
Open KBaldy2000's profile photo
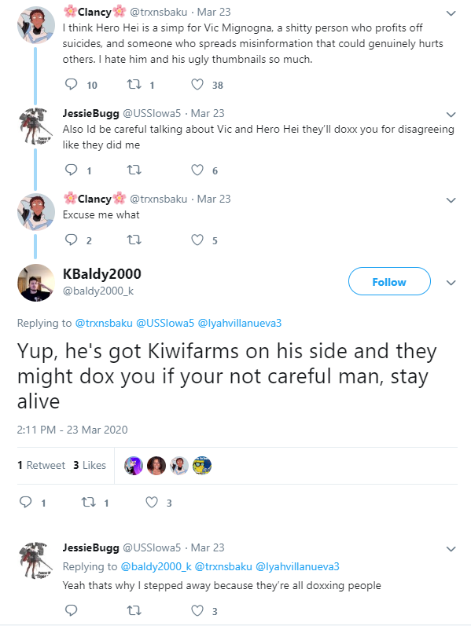36,283
